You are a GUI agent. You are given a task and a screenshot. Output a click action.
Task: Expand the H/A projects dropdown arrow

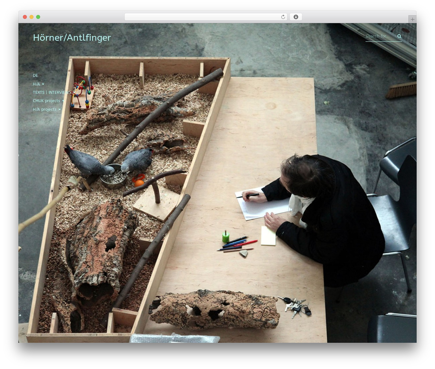(59, 109)
